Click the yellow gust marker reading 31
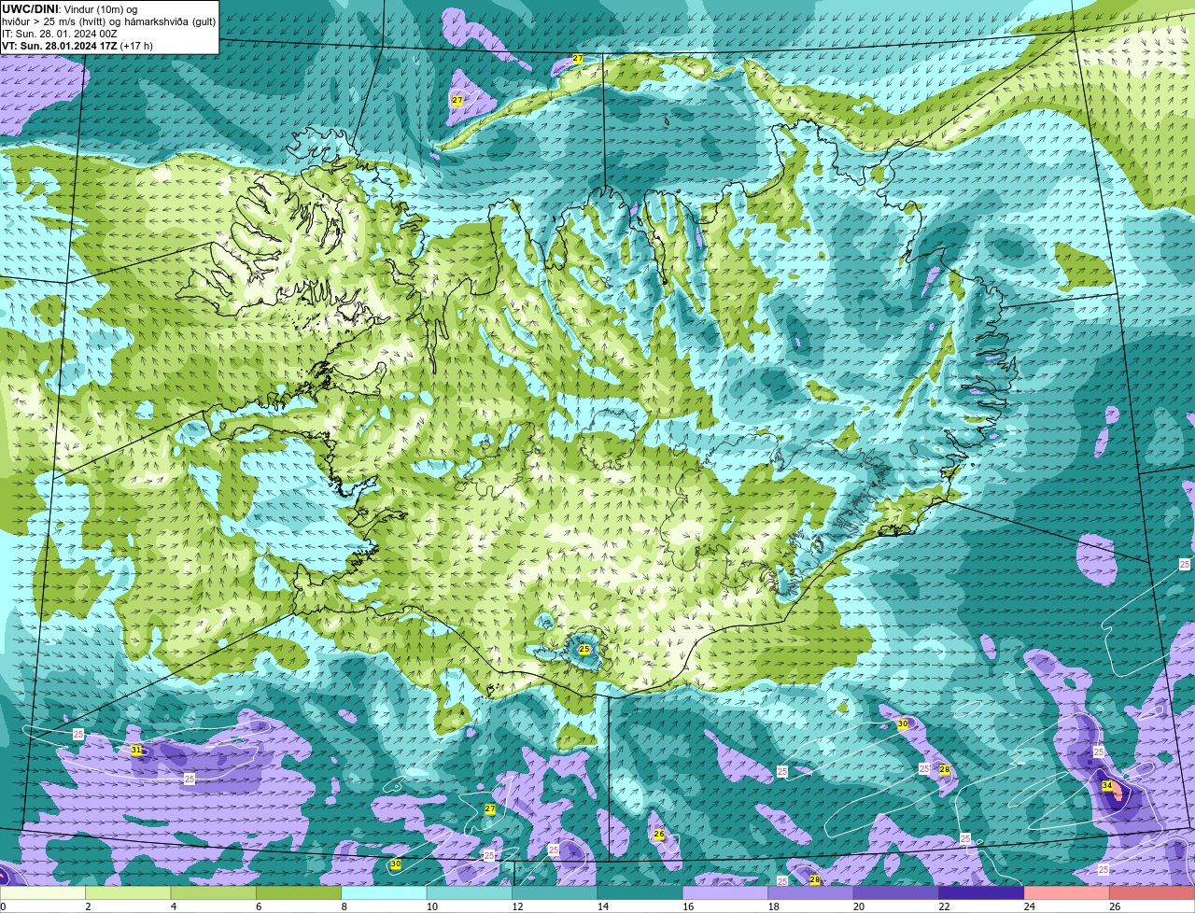 coord(136,750)
